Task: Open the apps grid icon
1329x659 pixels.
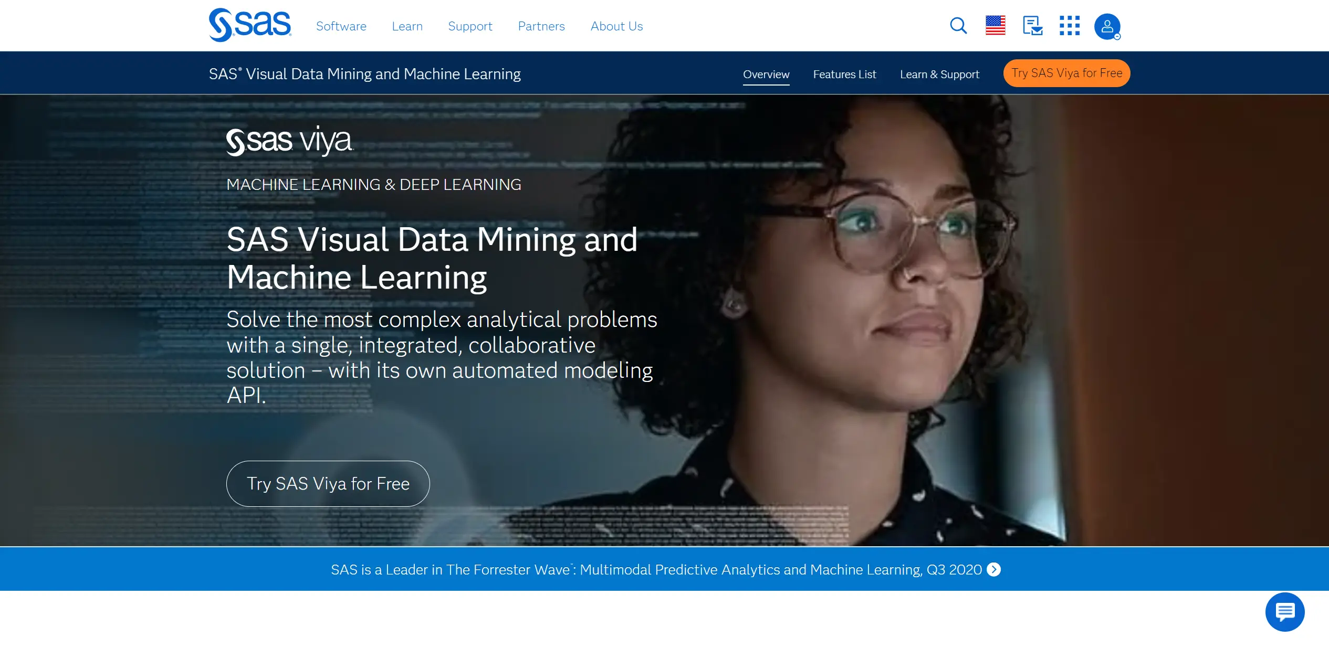Action: 1069,26
